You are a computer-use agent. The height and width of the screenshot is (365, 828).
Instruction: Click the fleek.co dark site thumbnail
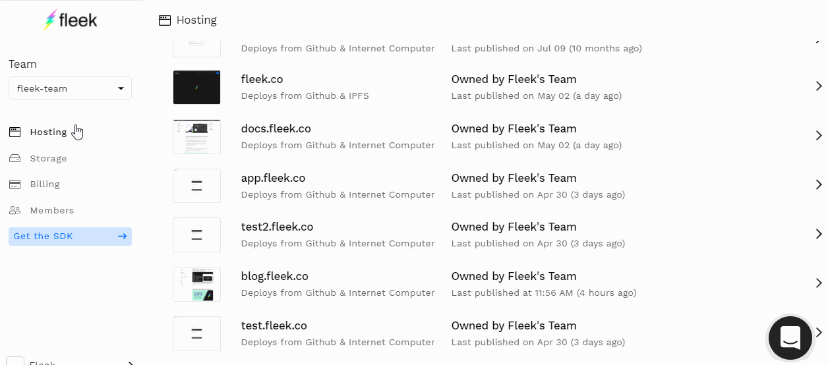point(196,87)
